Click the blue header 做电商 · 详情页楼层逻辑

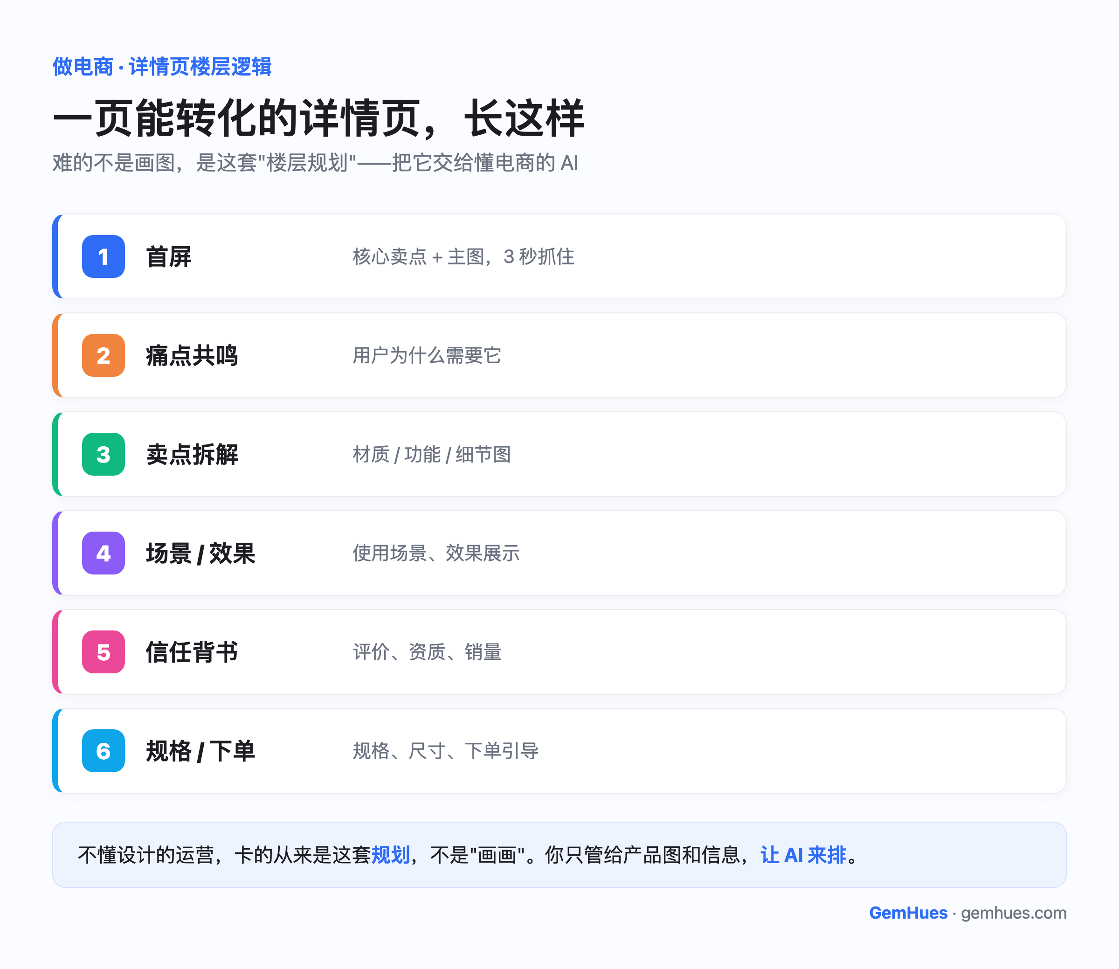(x=162, y=67)
